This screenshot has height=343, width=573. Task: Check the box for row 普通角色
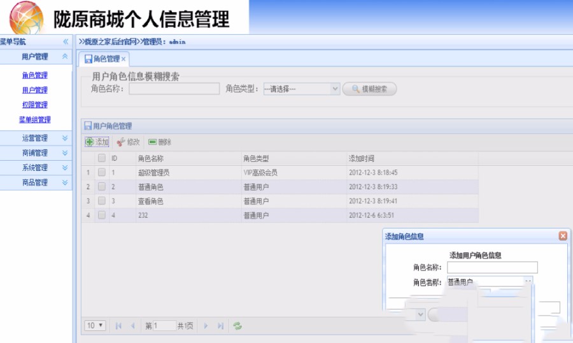[102, 187]
